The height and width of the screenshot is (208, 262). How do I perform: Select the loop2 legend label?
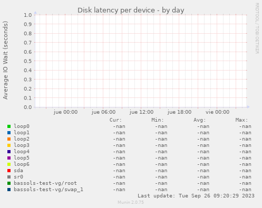click(x=22, y=139)
